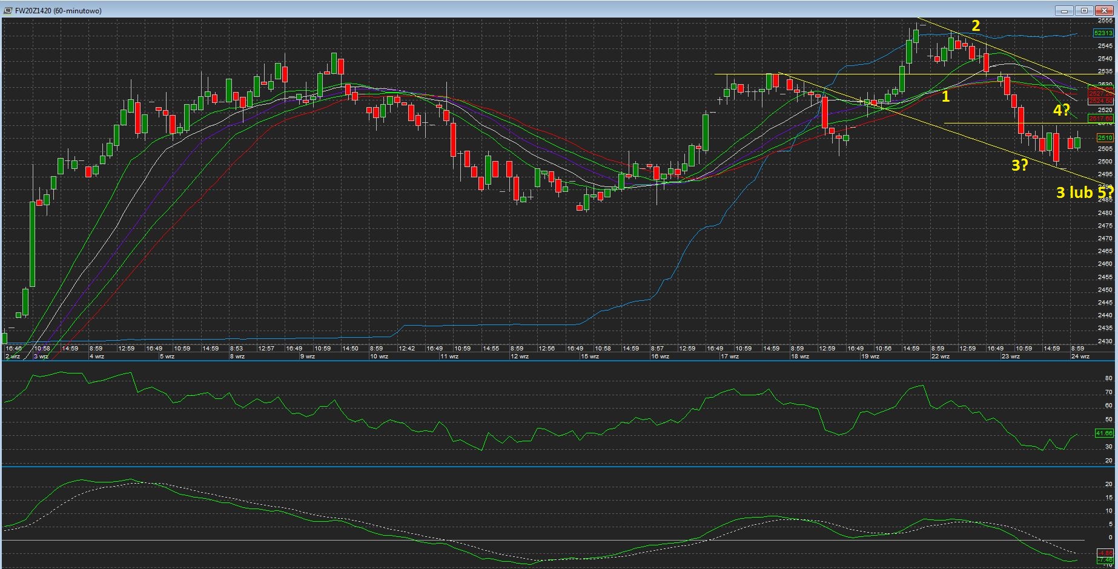The image size is (1118, 569).
Task: Select the red -4.86 signal value label
Action: pyautogui.click(x=1105, y=553)
